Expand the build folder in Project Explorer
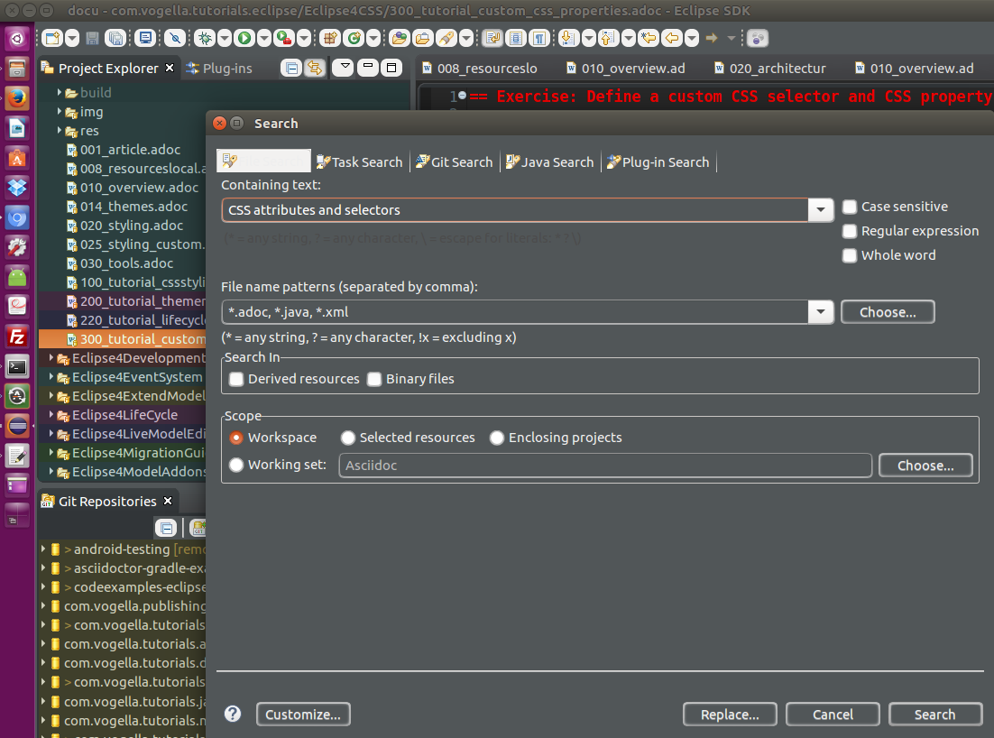The width and height of the screenshot is (994, 738). point(60,93)
